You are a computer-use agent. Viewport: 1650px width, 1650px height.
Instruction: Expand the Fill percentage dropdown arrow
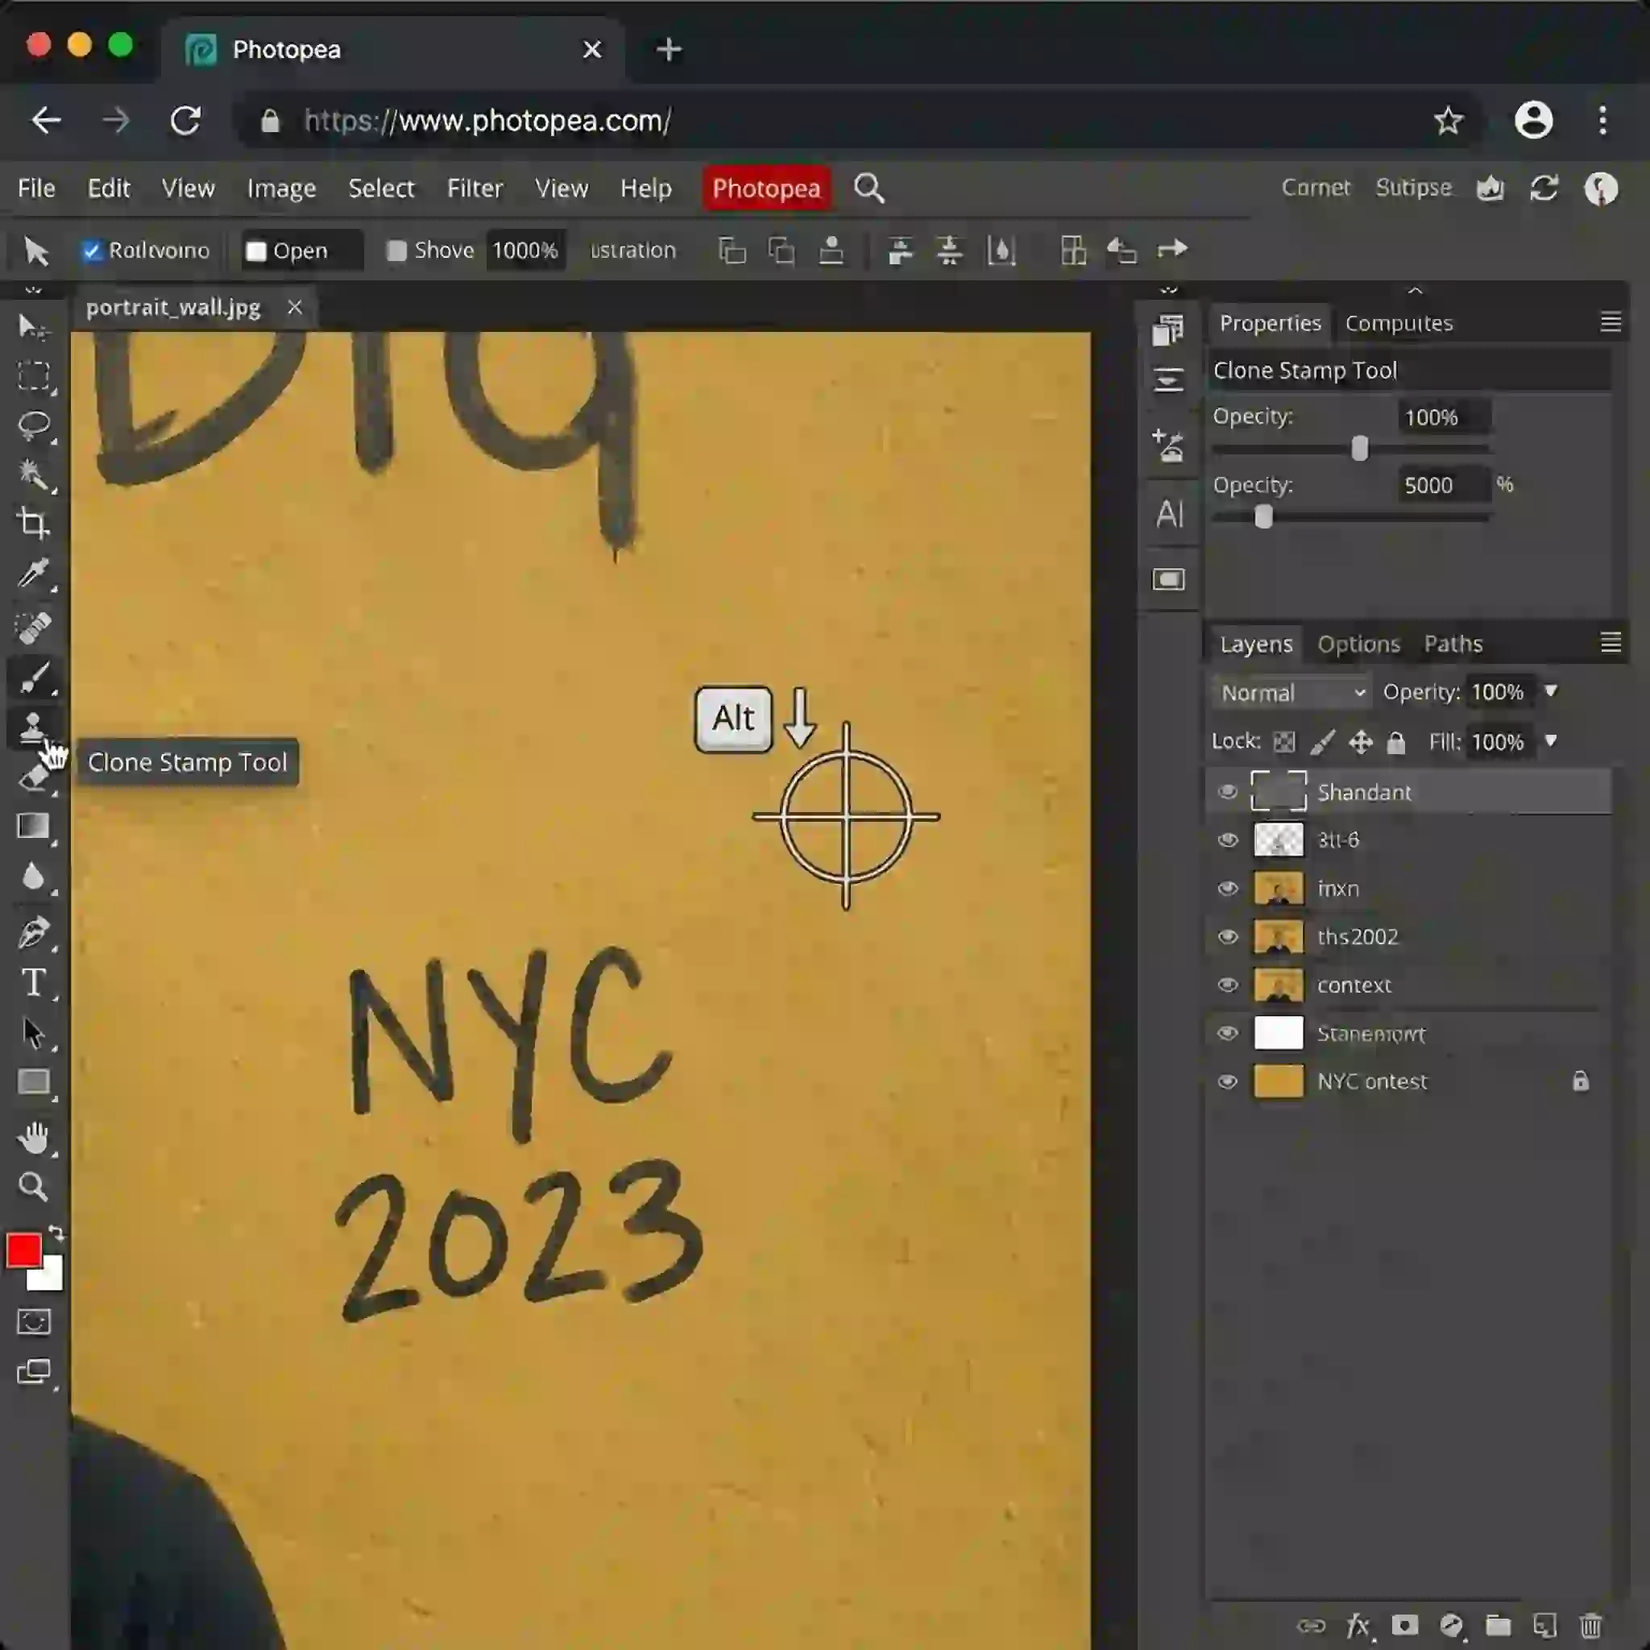pos(1551,740)
